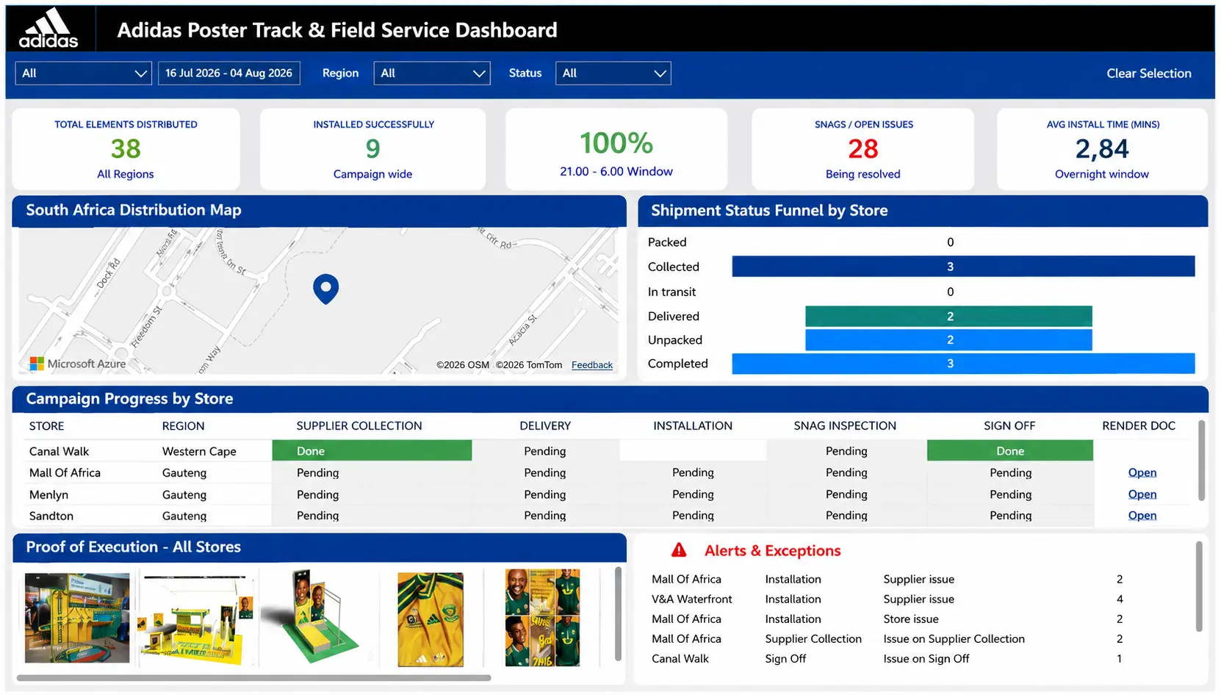Open the map Feedback link
Image resolution: width=1221 pixels, height=695 pixels.
click(x=591, y=365)
